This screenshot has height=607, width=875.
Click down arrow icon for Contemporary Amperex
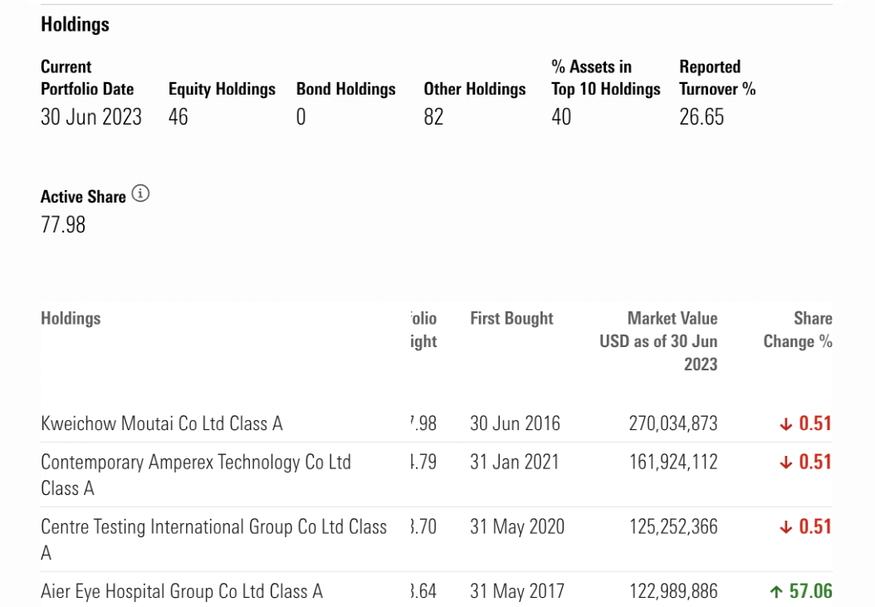pyautogui.click(x=786, y=463)
